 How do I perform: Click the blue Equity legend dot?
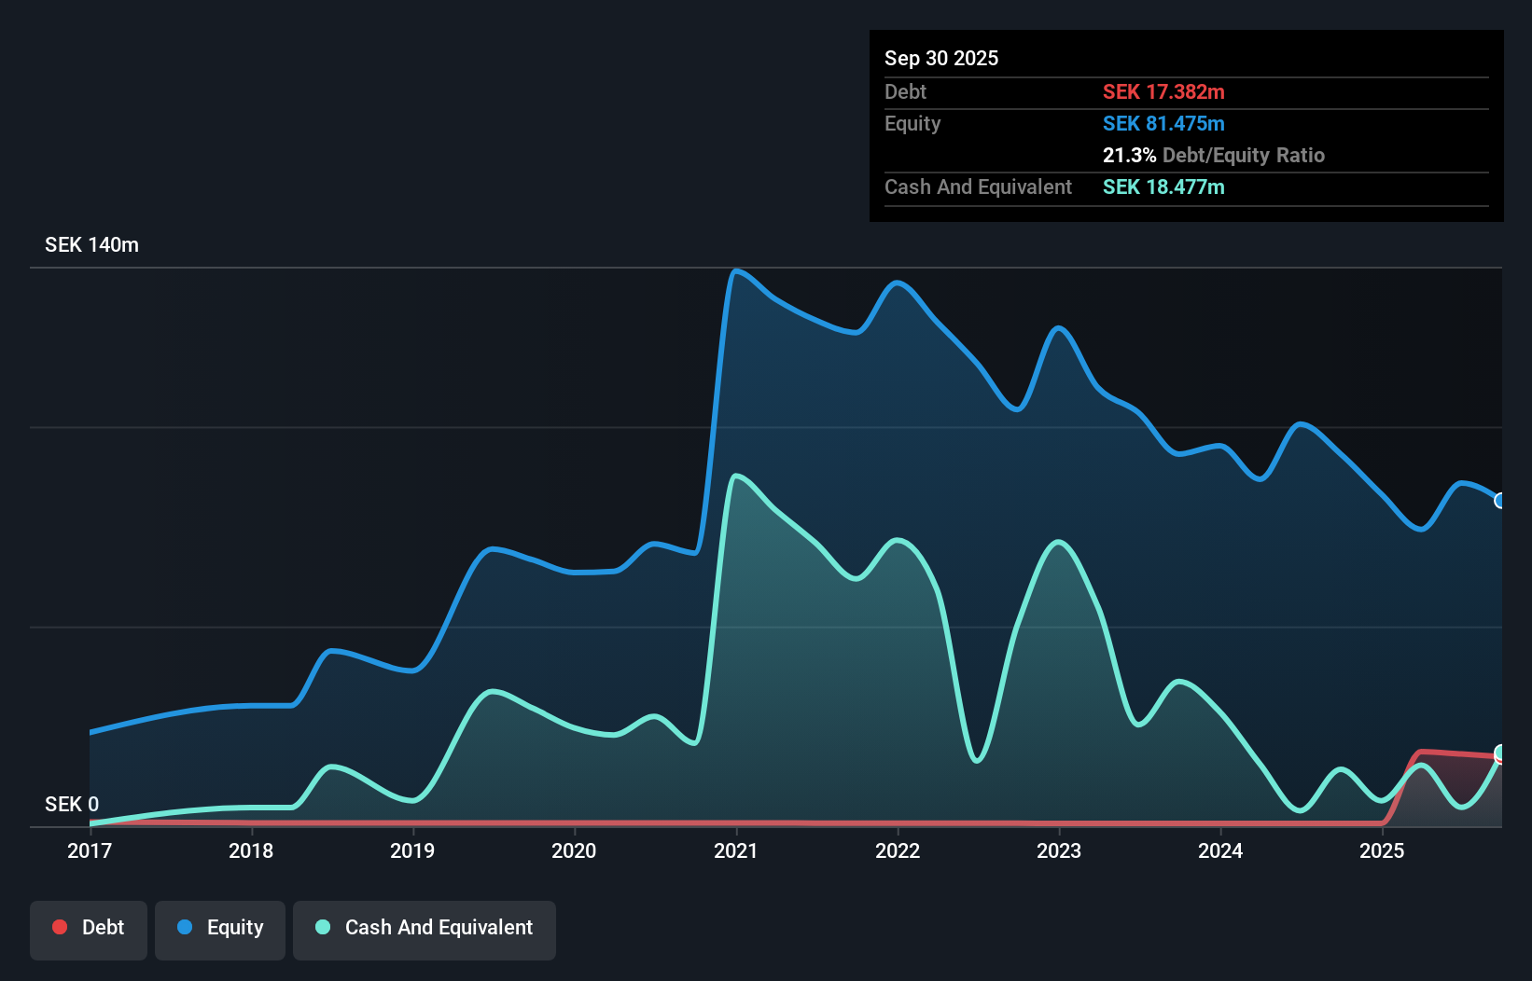pyautogui.click(x=186, y=927)
